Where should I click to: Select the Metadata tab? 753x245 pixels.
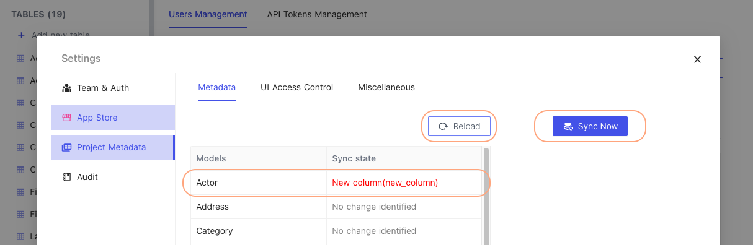pos(216,87)
